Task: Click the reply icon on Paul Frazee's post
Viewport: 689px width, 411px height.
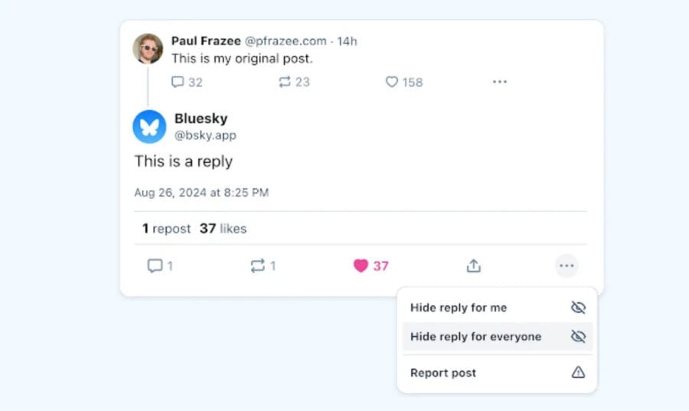Action: click(178, 82)
